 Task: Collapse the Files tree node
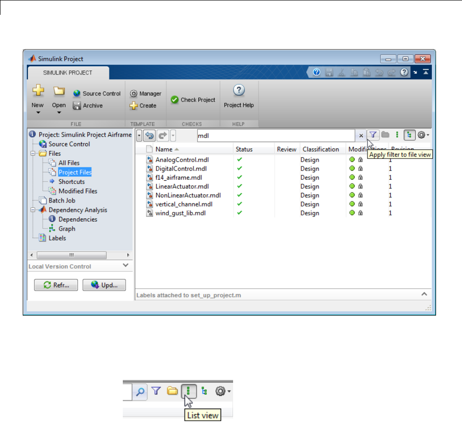pyautogui.click(x=33, y=153)
